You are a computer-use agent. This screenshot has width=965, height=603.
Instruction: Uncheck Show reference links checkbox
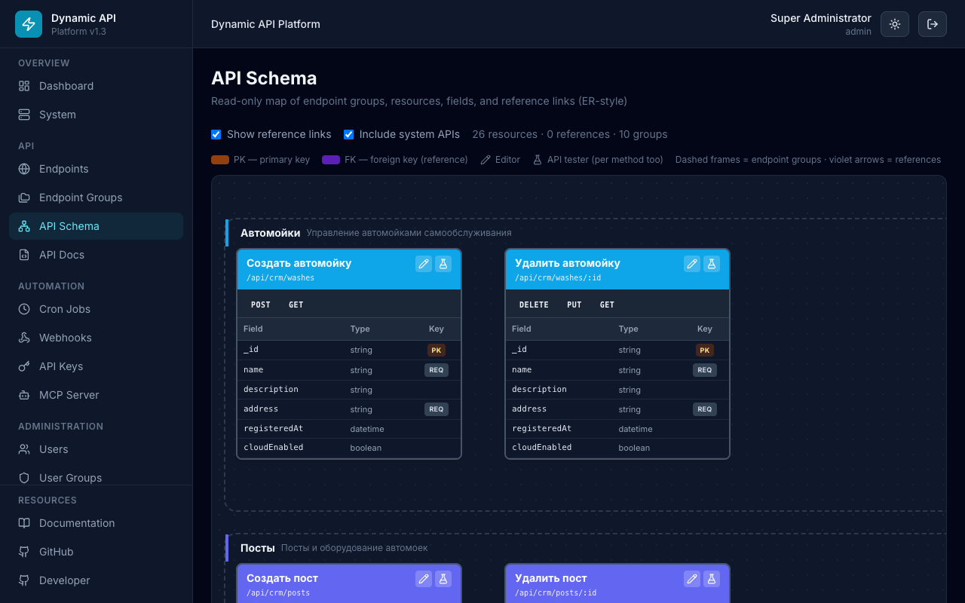tap(216, 134)
